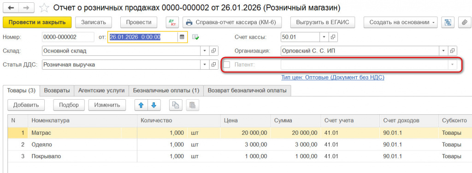Image resolution: width=472 pixels, height=173 pixels.
Task: Enable the Патент checkbox
Action: click(227, 65)
